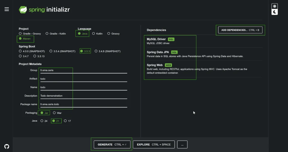Click the WEB tag beside Spring Web
288x152 pixels.
pos(168,65)
